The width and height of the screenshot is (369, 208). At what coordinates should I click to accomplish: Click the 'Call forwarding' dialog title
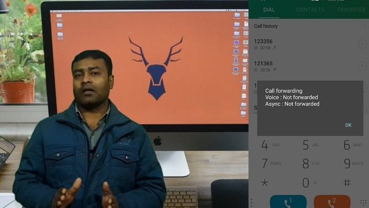click(x=284, y=91)
